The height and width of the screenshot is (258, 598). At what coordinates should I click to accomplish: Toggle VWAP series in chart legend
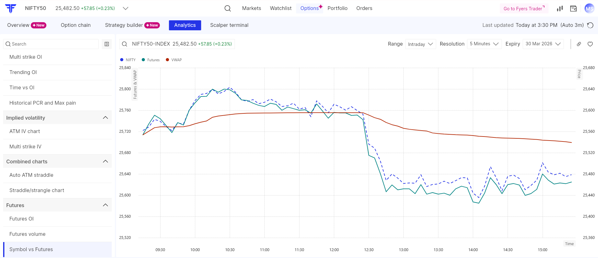pos(174,60)
